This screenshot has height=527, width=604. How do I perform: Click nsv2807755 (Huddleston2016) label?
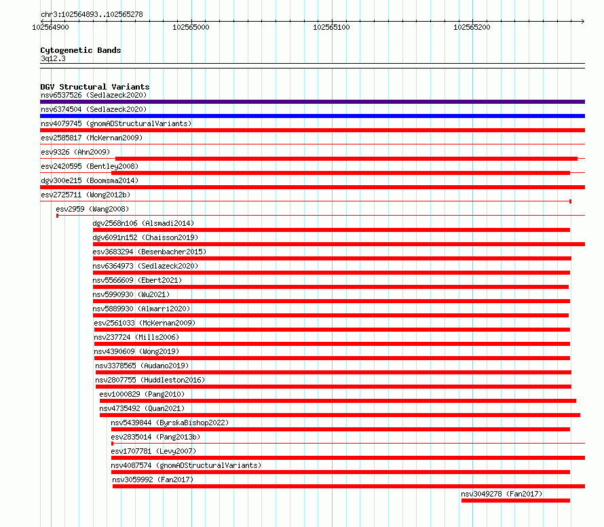[150, 380]
